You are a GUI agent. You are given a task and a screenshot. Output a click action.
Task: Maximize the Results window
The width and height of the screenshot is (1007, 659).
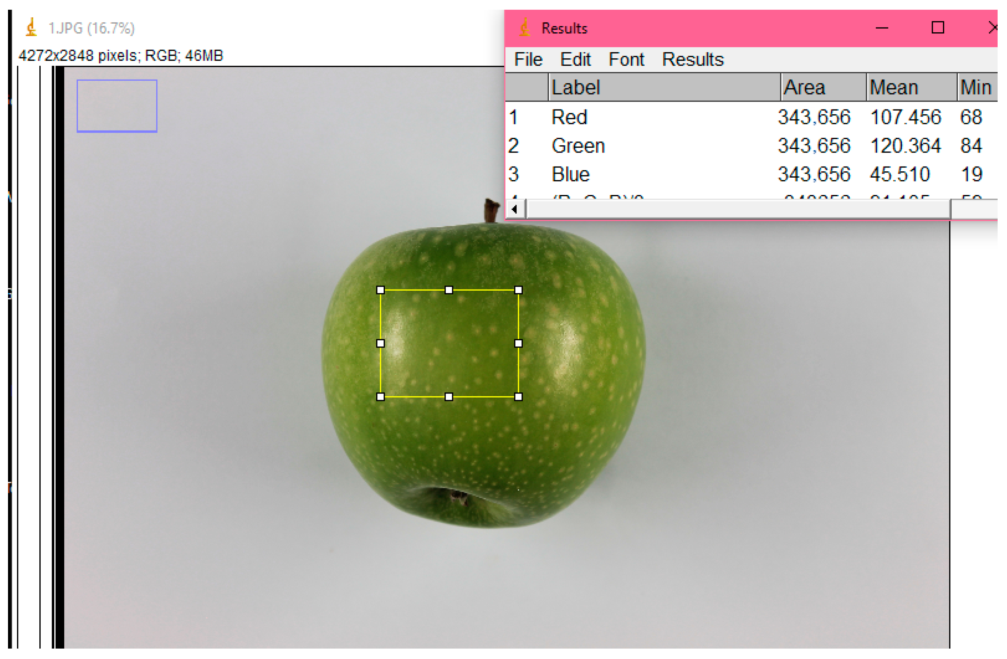pos(938,28)
